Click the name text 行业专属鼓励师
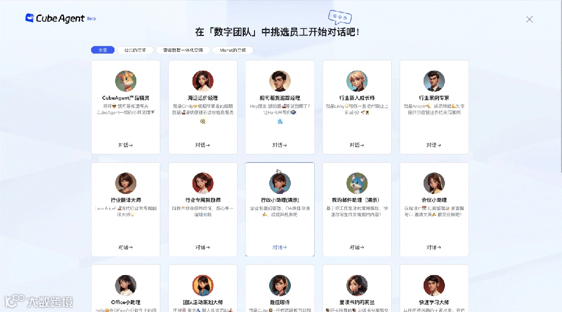562x312 pixels. (x=203, y=200)
